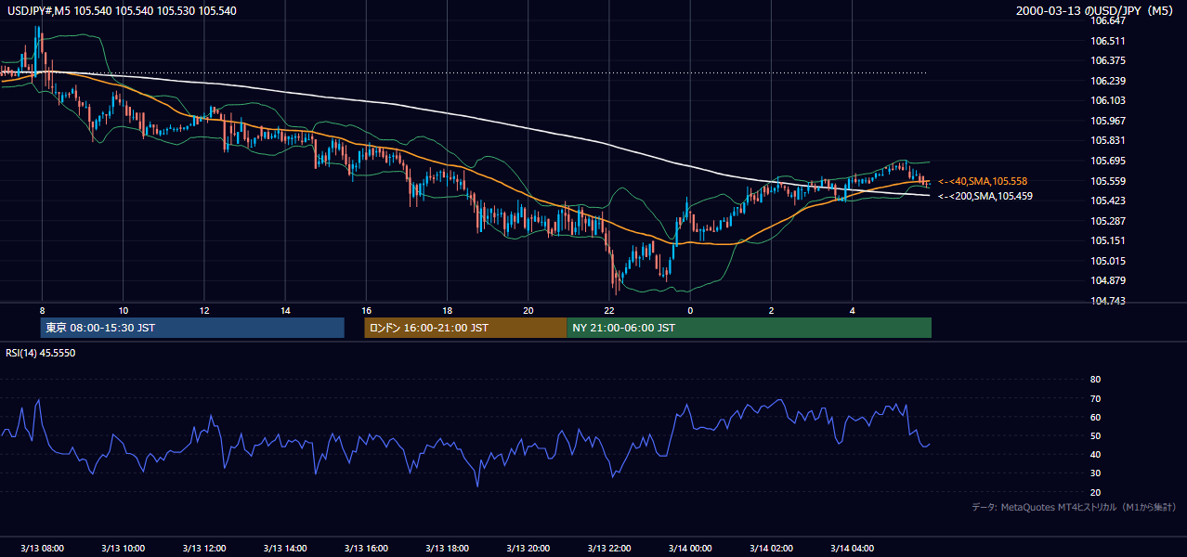Viewport: 1187px width, 557px height.
Task: Click RSI scale value 40
Action: click(1095, 454)
